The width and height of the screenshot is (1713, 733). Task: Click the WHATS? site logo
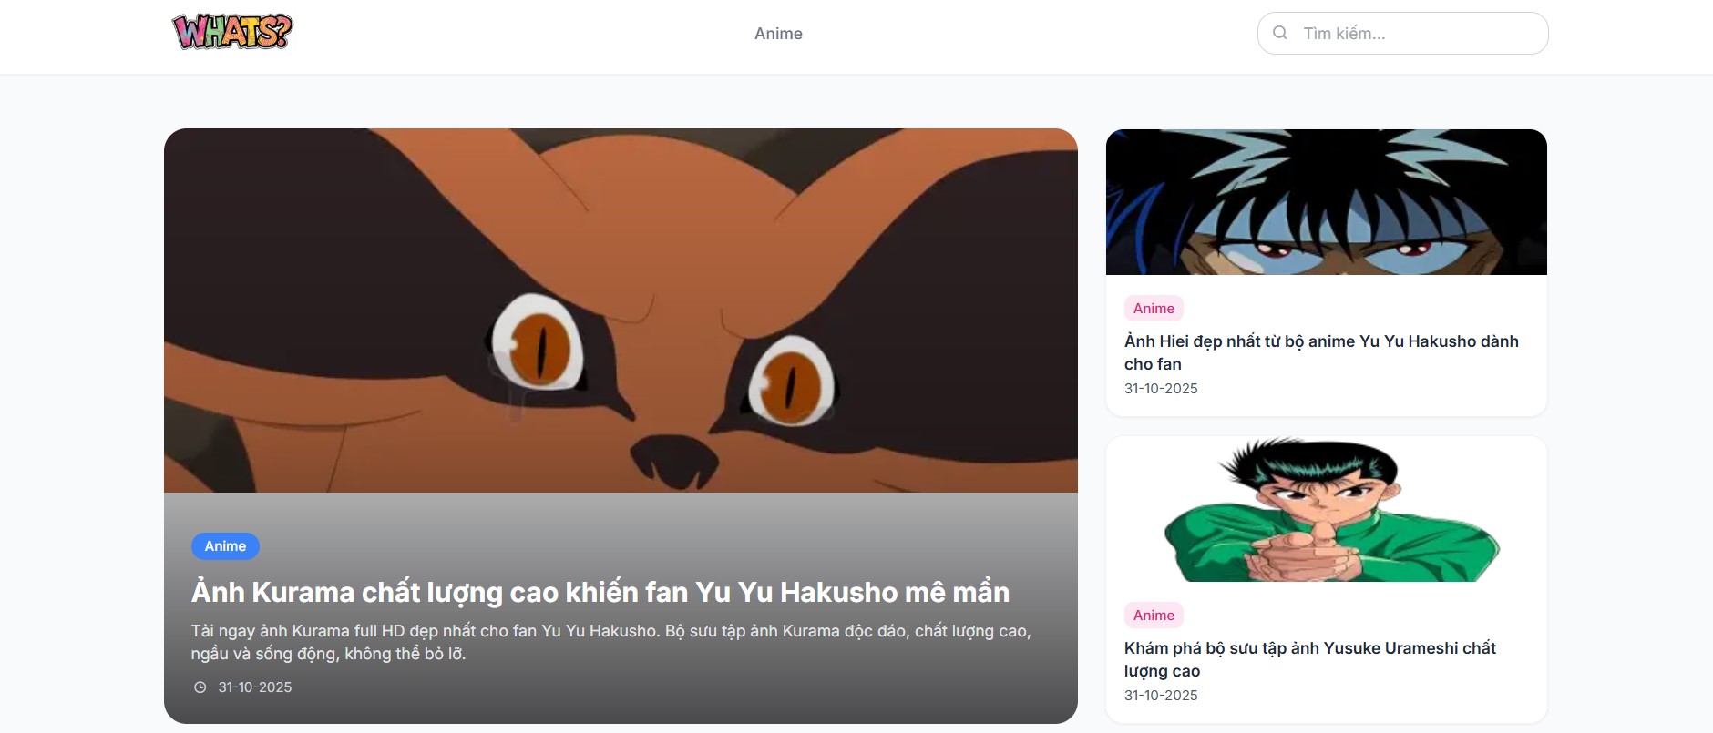(232, 32)
